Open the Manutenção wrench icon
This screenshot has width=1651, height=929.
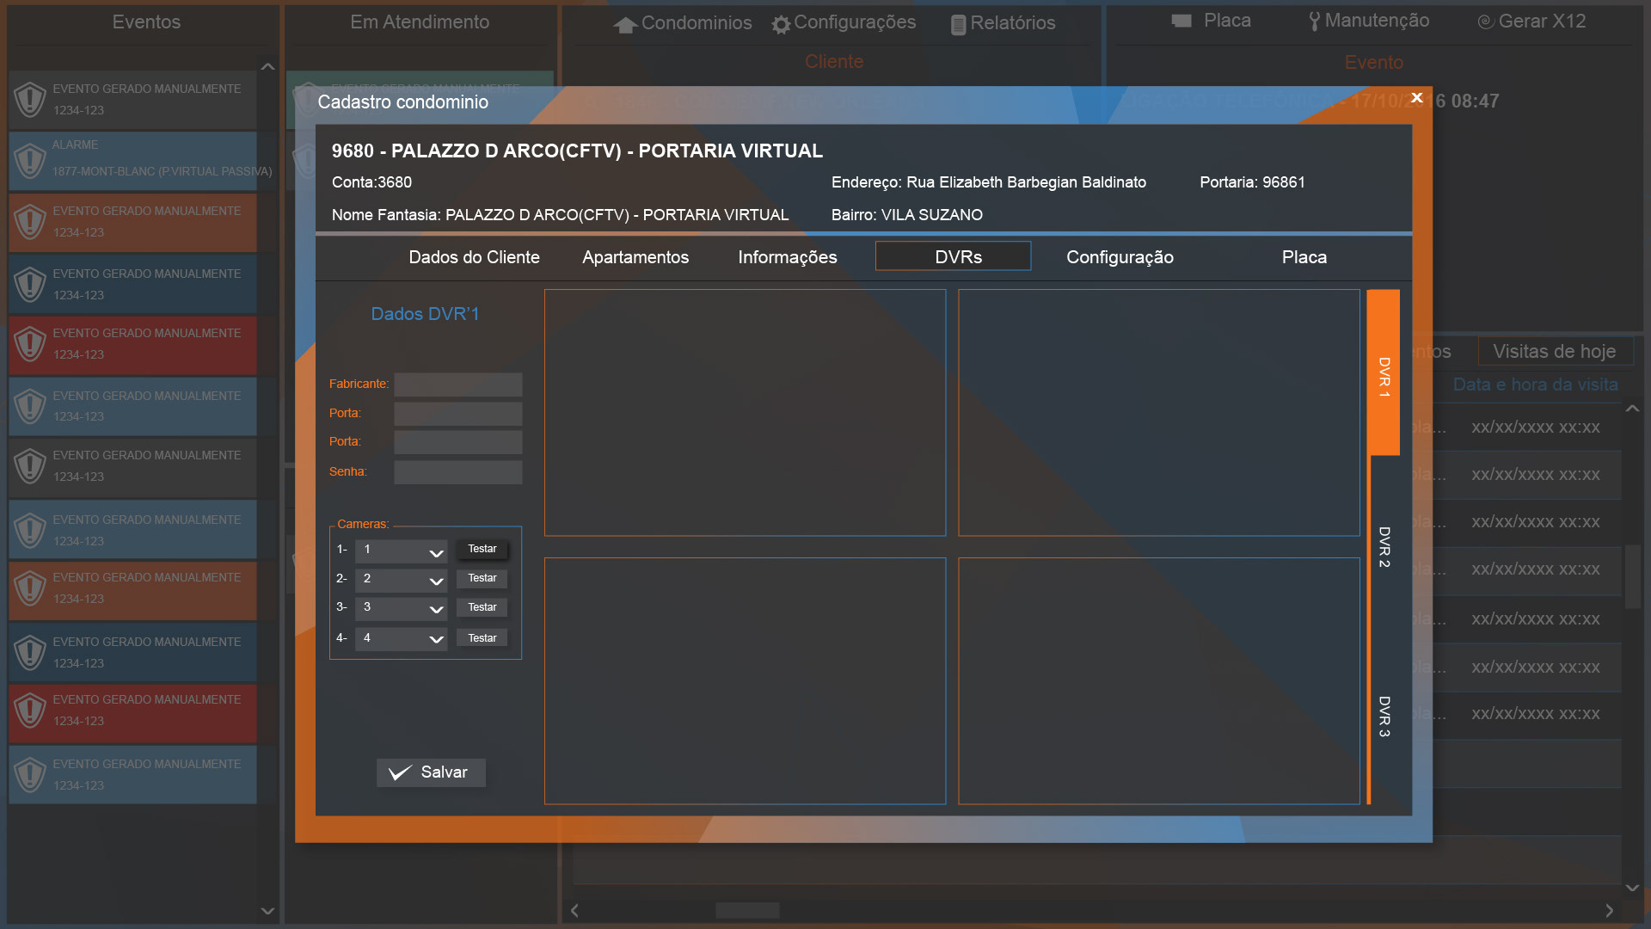click(1314, 22)
